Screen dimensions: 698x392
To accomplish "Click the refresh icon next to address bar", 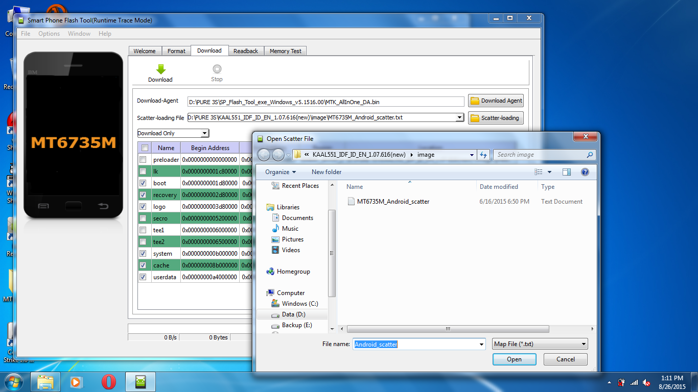I will pos(483,155).
